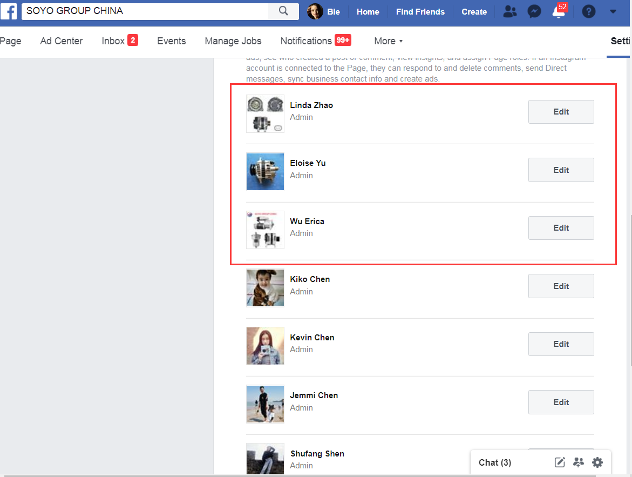Click the name Wu Erica
This screenshot has height=477, width=632.
(x=307, y=221)
